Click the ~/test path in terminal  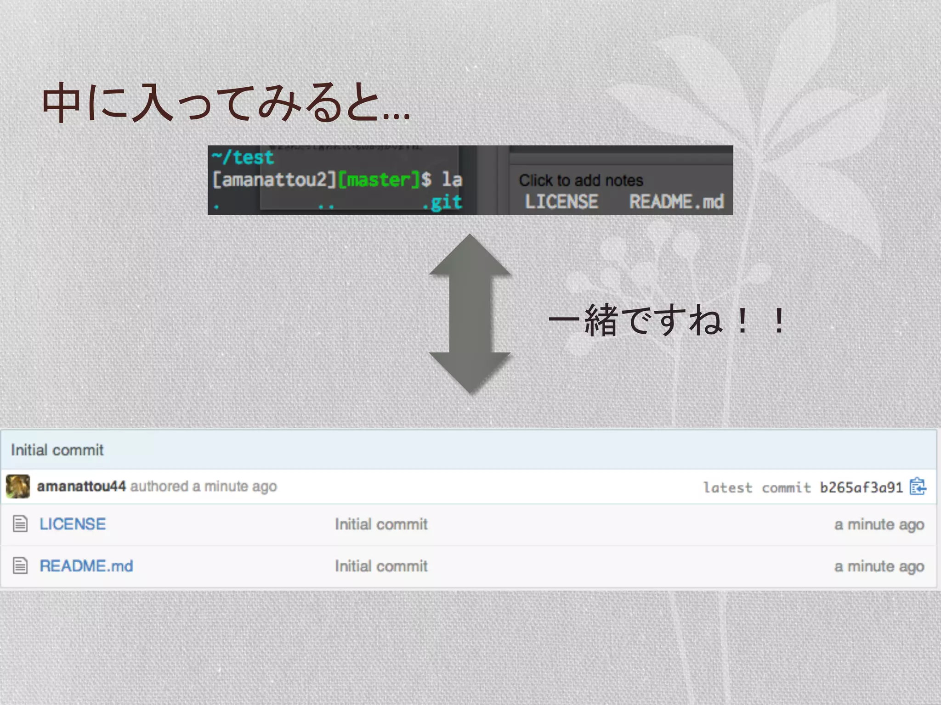point(243,157)
